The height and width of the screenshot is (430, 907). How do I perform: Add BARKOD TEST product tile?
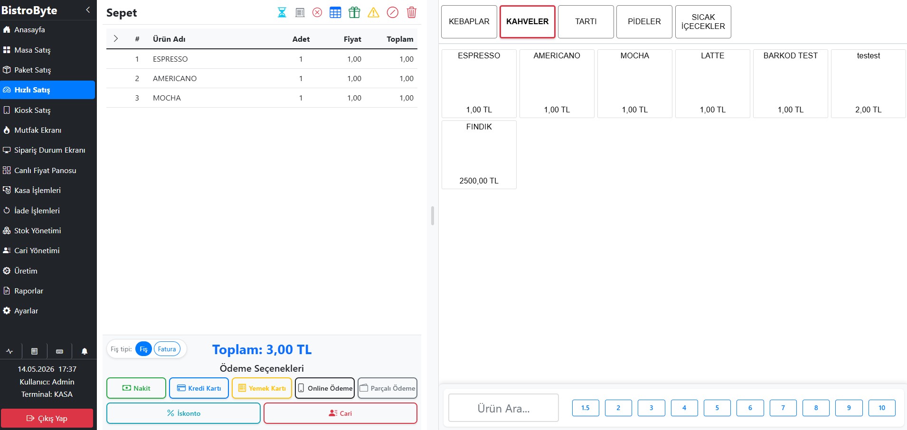791,83
